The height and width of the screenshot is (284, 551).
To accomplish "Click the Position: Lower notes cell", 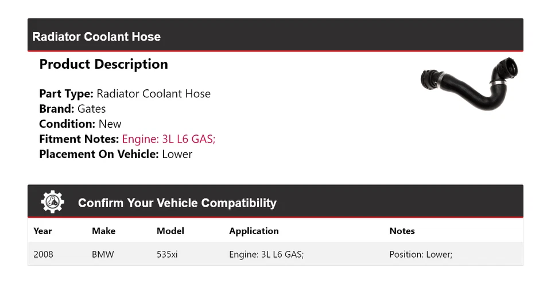I will [x=420, y=254].
